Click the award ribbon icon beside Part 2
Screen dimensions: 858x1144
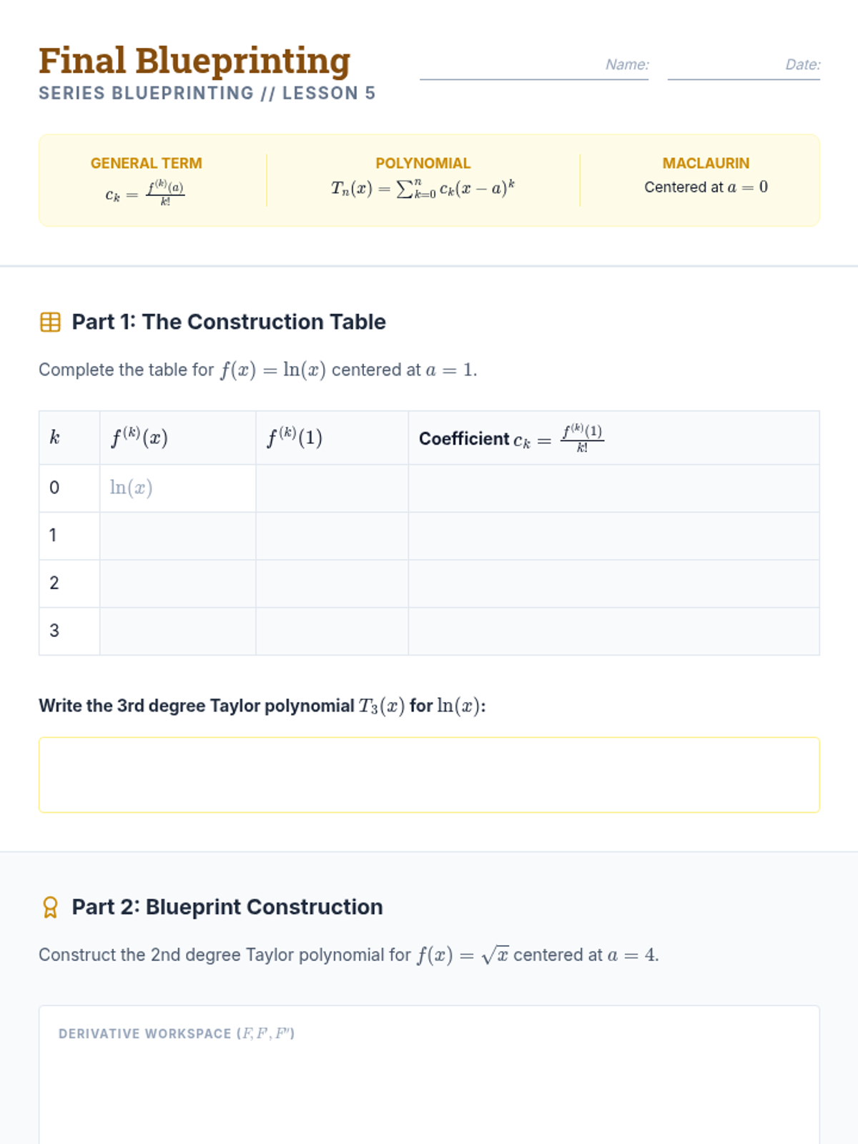pos(50,907)
